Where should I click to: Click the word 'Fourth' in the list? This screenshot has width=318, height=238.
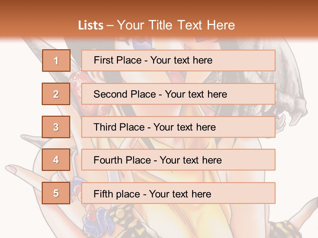108,160
